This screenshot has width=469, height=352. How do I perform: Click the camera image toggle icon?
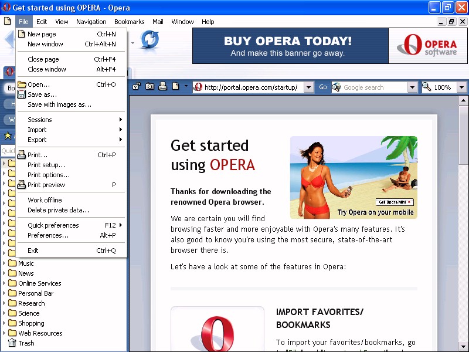point(149,87)
